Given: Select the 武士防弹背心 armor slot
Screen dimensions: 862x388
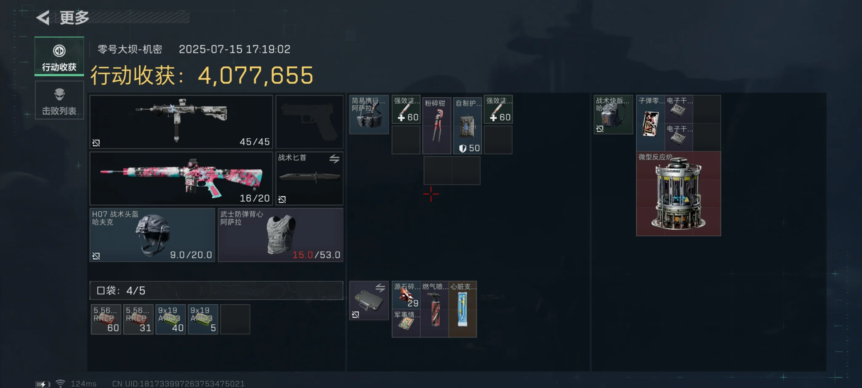Looking at the screenshot, I should coord(280,235).
